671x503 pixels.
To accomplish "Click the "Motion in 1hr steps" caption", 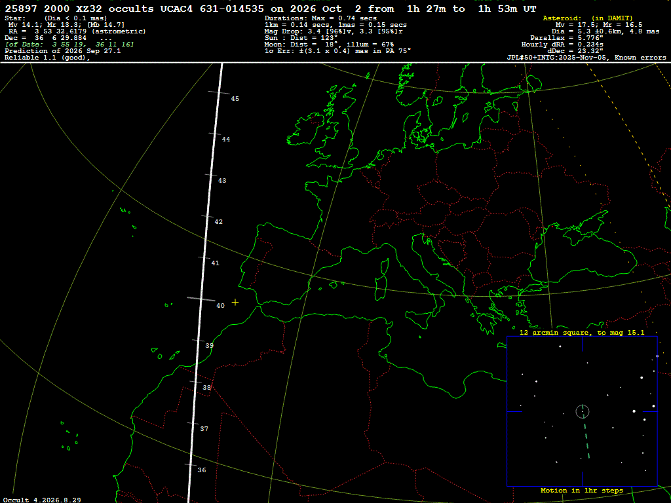I will (582, 491).
